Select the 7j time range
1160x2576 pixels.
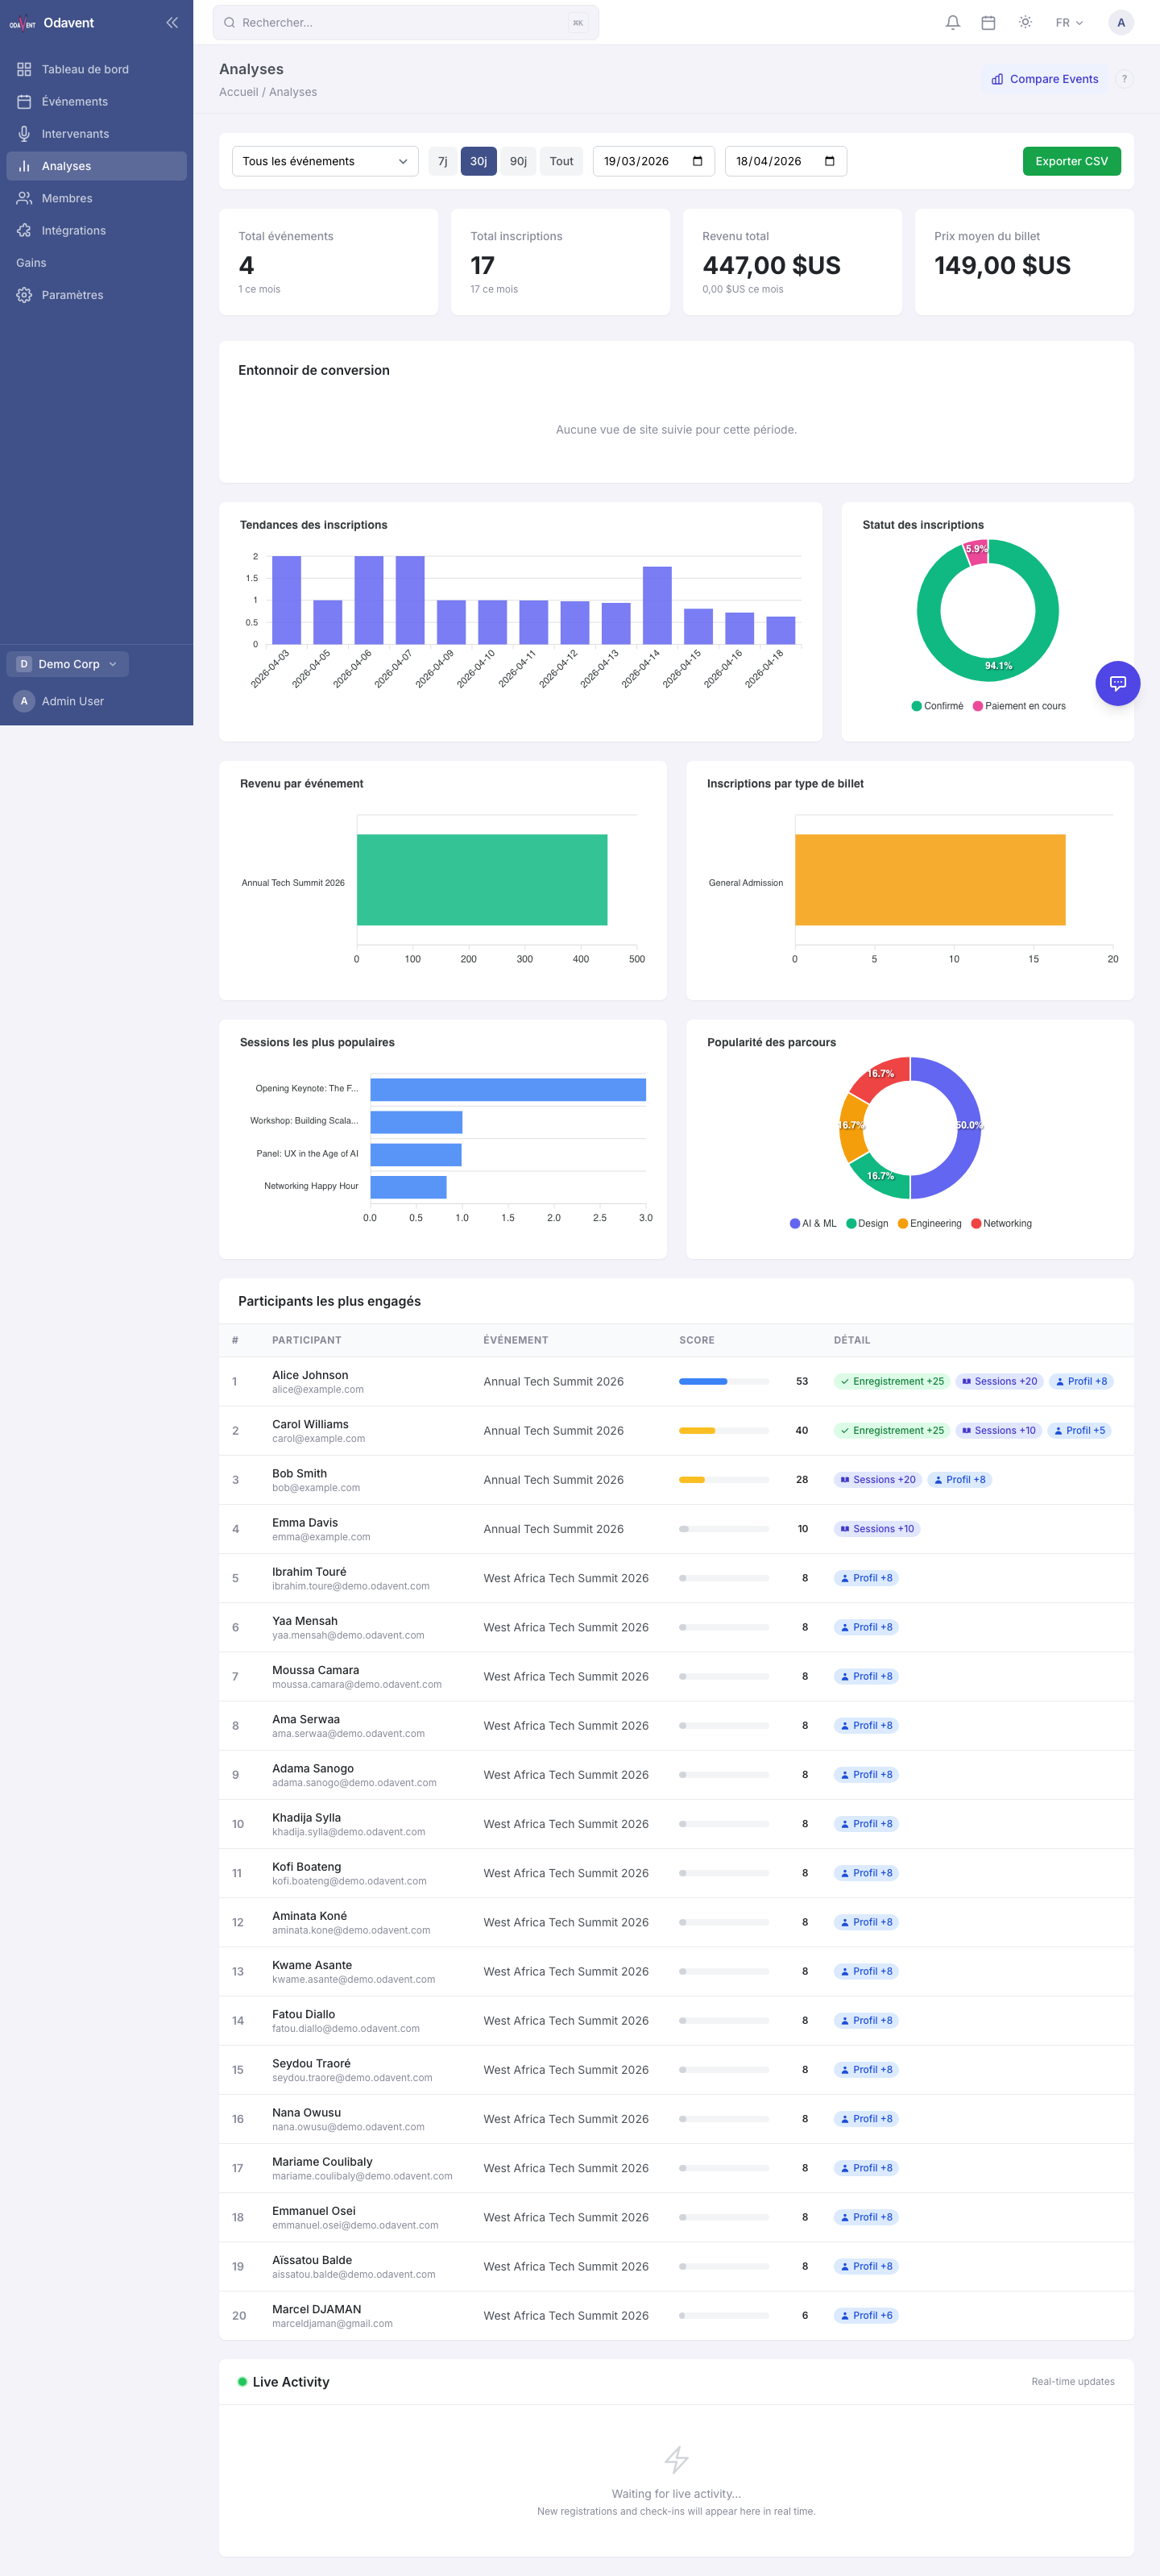click(442, 161)
